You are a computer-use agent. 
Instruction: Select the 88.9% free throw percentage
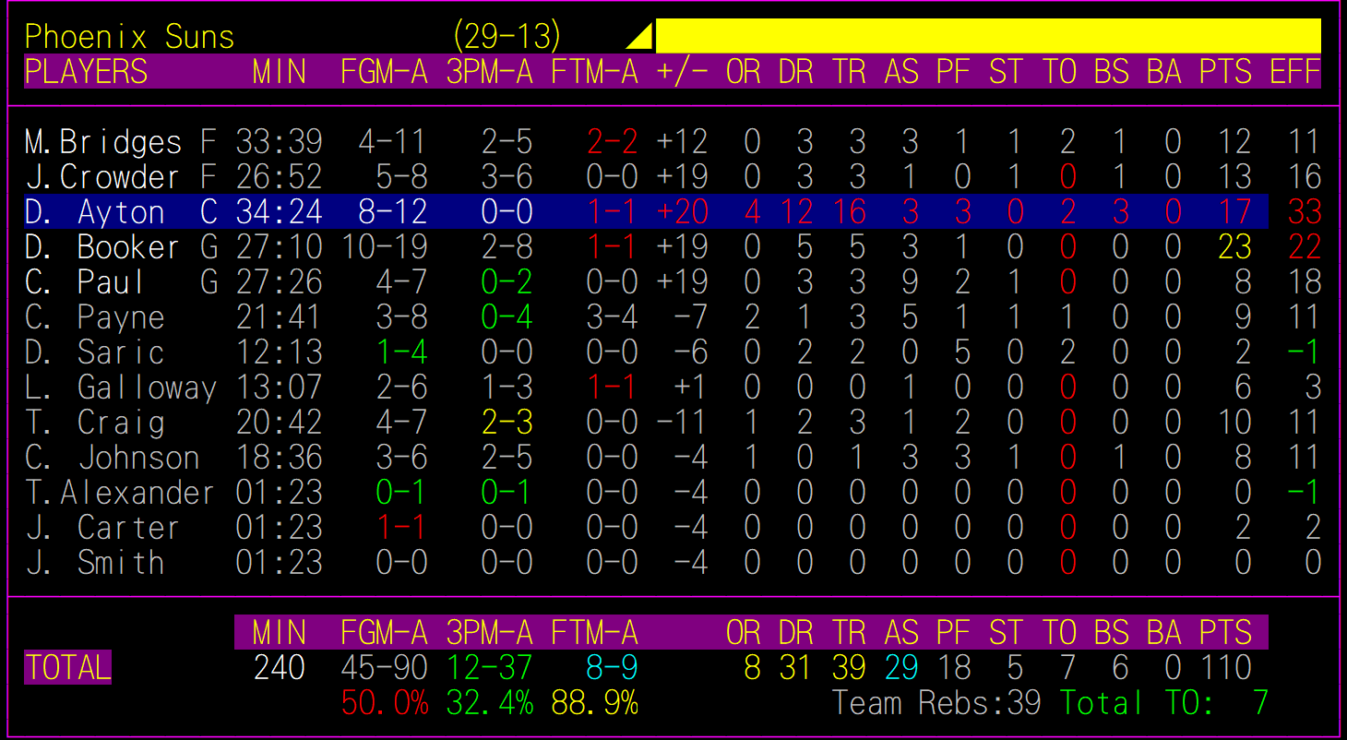(595, 703)
